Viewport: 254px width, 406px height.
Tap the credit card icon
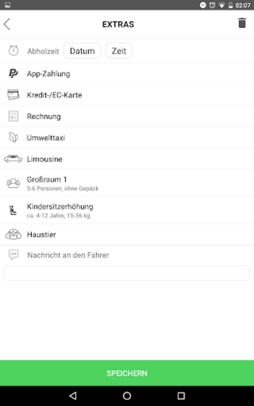(13, 95)
